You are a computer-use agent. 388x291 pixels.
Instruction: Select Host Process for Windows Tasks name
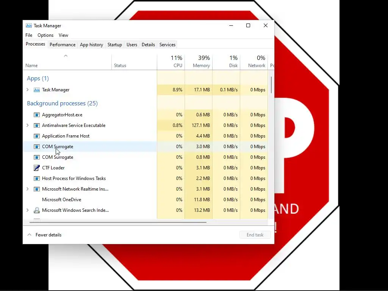(74, 178)
